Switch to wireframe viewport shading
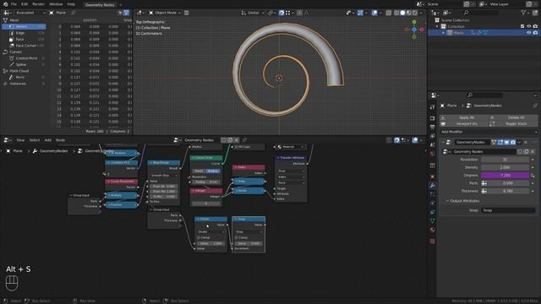The image size is (541, 304). click(396, 13)
